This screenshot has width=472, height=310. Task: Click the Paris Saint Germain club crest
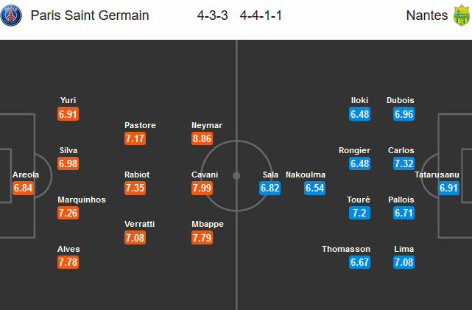(11, 15)
